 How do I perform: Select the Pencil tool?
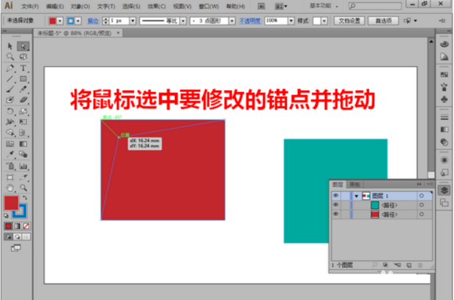click(x=23, y=89)
